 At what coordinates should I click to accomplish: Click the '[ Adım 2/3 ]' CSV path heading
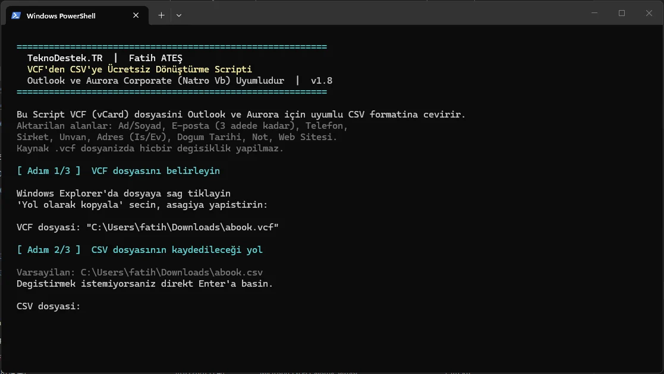tap(139, 250)
